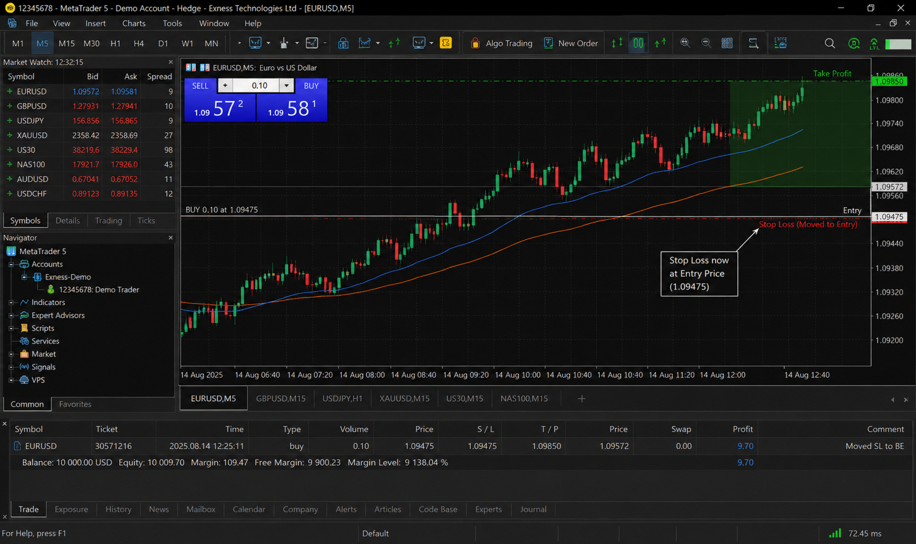Click the New Order button
Viewport: 916px width, 544px height.
point(571,43)
